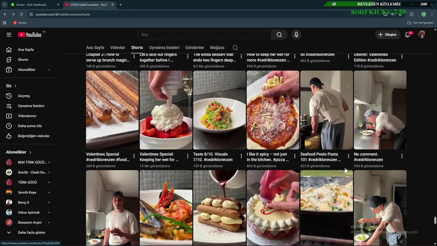Viewport: 437px width, 246px height.
Task: Open Geçmiş history in sidebar
Action: pos(29,96)
